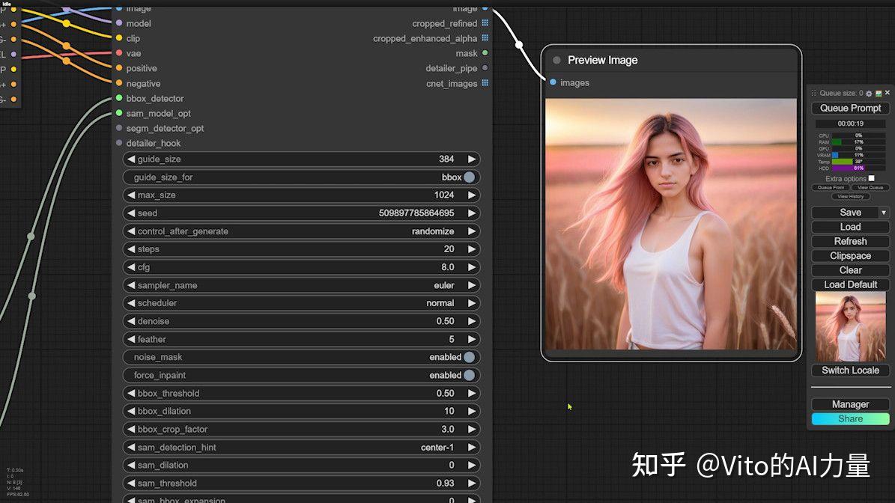
Task: Open the queue panel settings gear icon
Action: pos(869,93)
